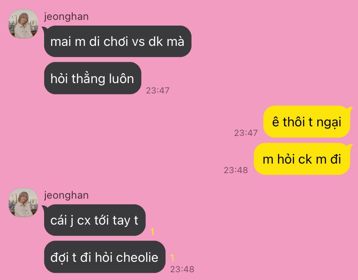Select the 'hỏi thẳng luôn' message bubble

(93, 78)
